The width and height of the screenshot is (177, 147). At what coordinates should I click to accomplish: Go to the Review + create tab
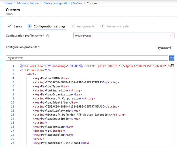point(117,26)
